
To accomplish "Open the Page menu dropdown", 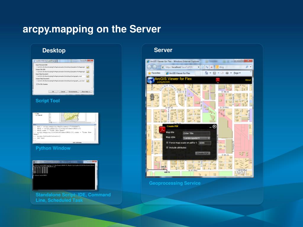I will click(x=237, y=73).
